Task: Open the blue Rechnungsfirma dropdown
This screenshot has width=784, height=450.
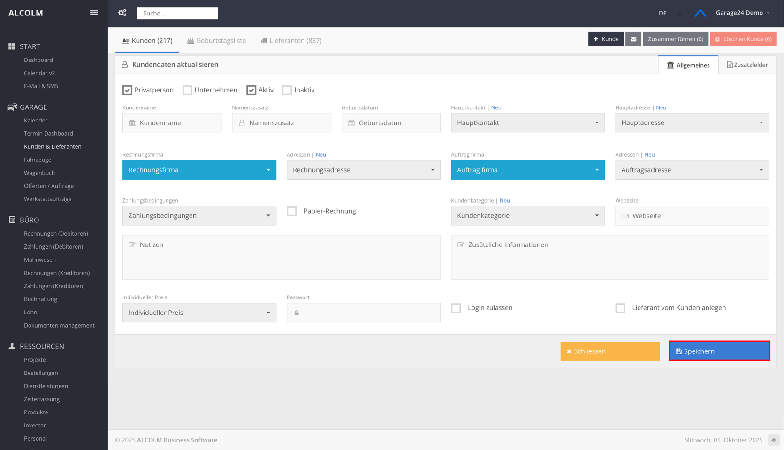Action: 199,170
